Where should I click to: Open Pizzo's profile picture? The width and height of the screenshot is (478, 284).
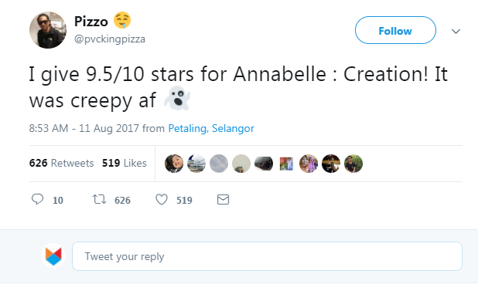point(48,30)
